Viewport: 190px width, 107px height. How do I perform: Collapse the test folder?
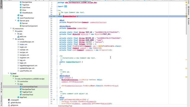(x=9, y=73)
